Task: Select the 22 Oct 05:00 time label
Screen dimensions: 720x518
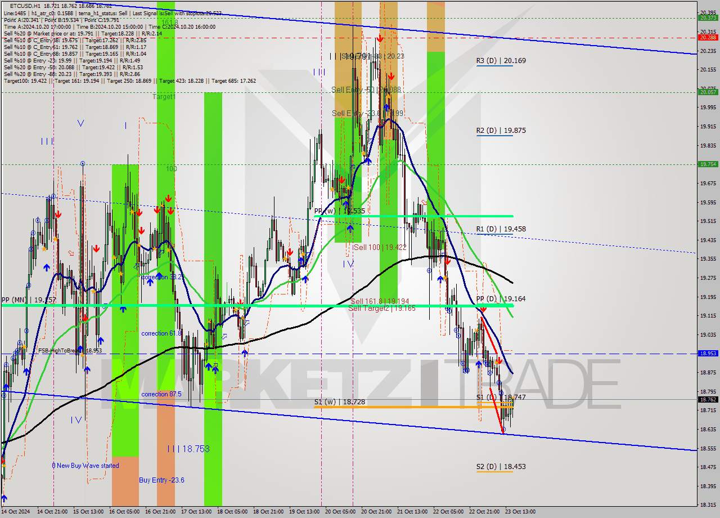Action: click(448, 512)
